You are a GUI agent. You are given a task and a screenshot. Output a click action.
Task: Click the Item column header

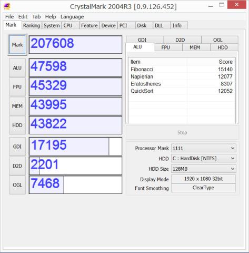158,62
